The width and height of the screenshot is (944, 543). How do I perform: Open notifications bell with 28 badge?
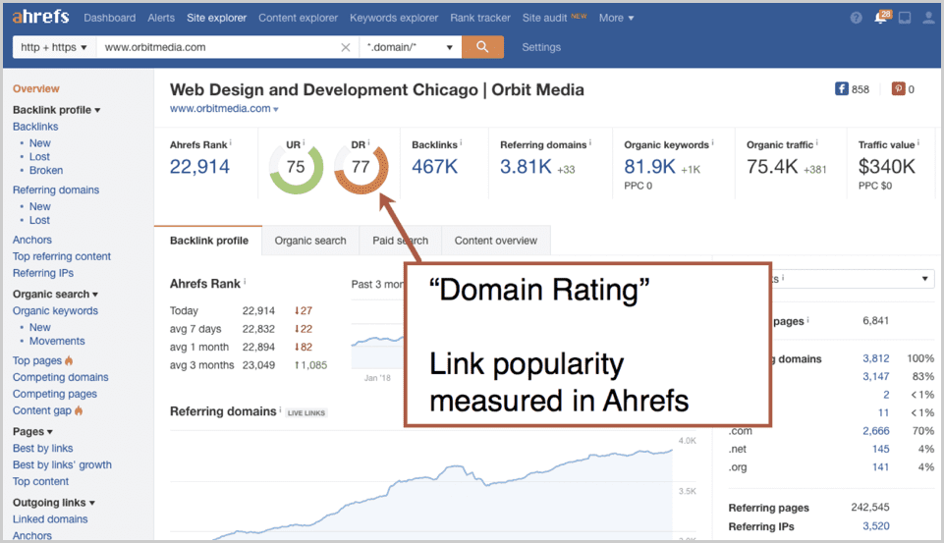coord(881,17)
